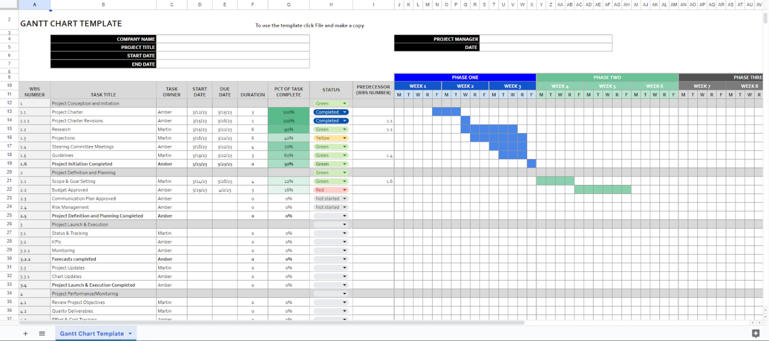The height and width of the screenshot is (341, 769).
Task: Select the green 100% progress cell for Project Charter
Action: [289, 112]
